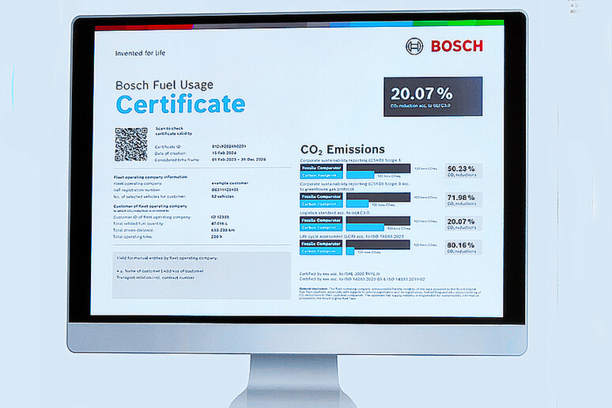
Task: Click Carbon Footprint label under LCA section
Action: [323, 251]
